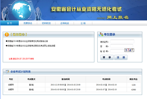Click the 全省考试计划列表 heading
The height and width of the screenshot is (99, 147).
point(20,72)
